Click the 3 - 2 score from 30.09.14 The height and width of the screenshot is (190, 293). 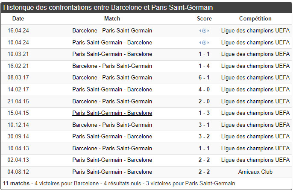click(204, 137)
